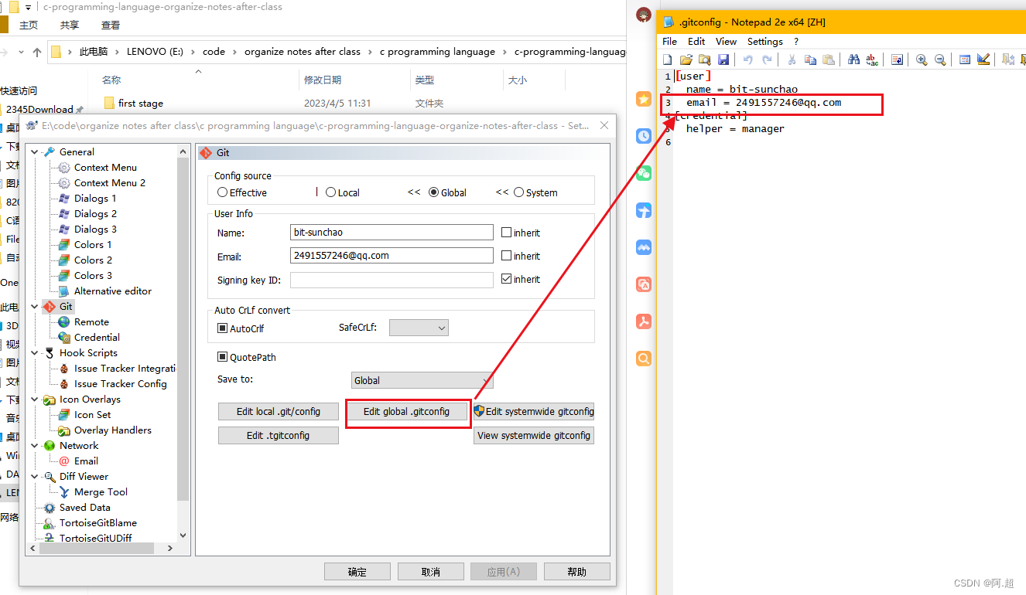The height and width of the screenshot is (595, 1026).
Task: Click the Zoom In magnifier icon
Action: 922,59
